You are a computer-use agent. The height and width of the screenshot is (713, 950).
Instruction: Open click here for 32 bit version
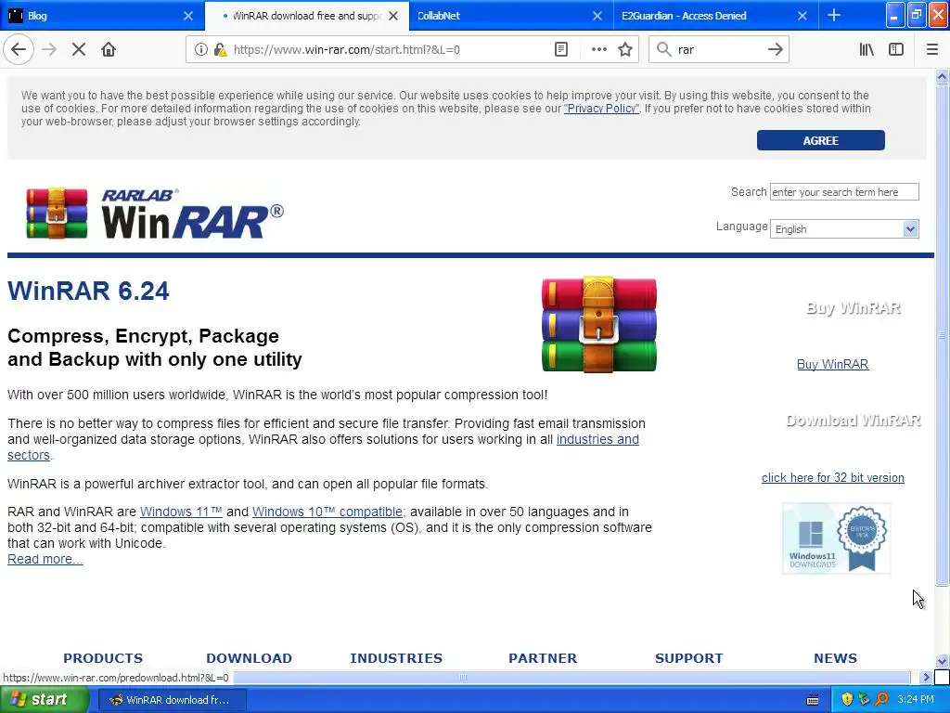pos(833,478)
